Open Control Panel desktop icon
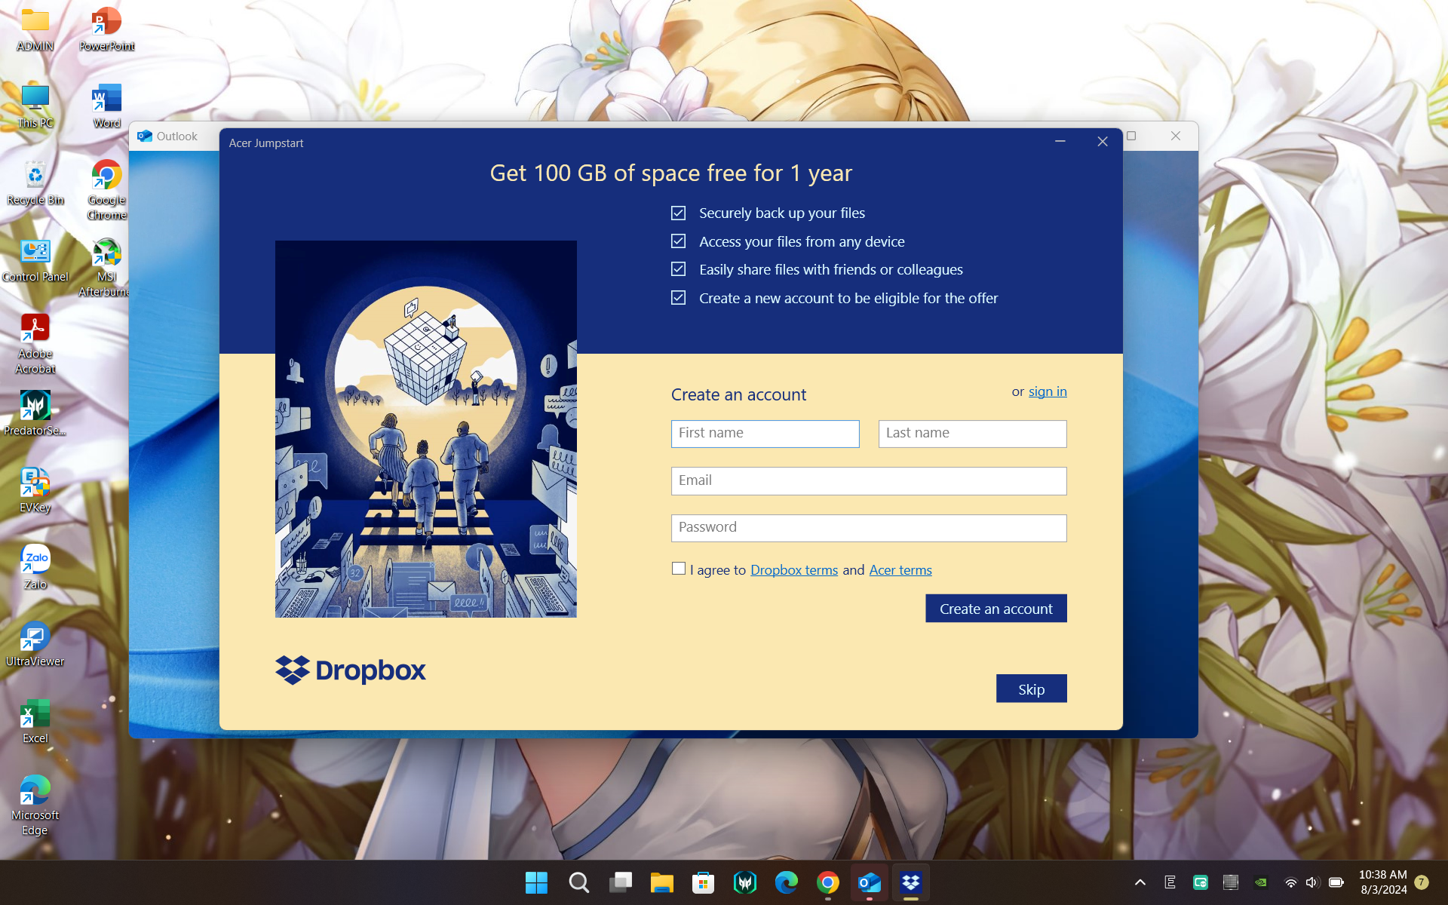The height and width of the screenshot is (905, 1448). coord(35,259)
